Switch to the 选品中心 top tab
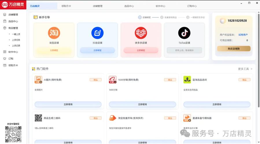 tap(129, 6)
